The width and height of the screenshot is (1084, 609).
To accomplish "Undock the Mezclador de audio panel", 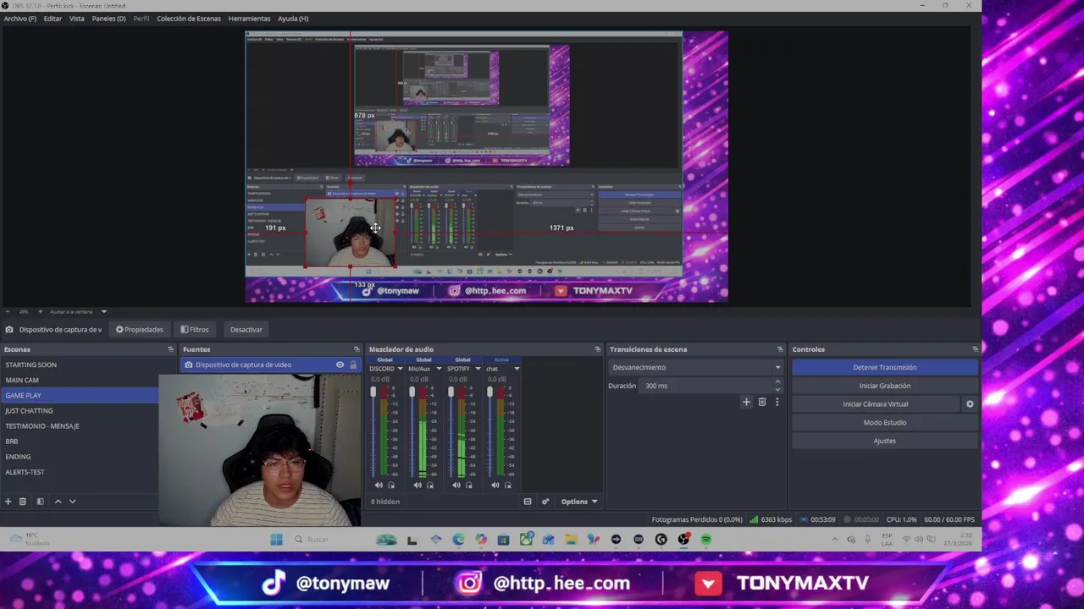I will (x=598, y=349).
